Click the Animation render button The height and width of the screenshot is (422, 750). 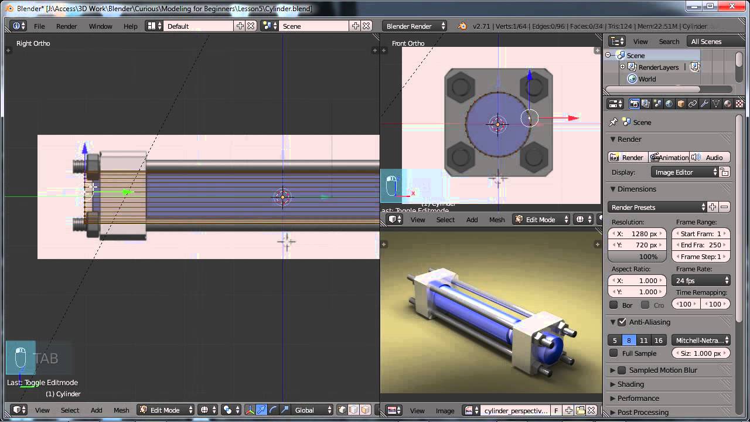669,157
